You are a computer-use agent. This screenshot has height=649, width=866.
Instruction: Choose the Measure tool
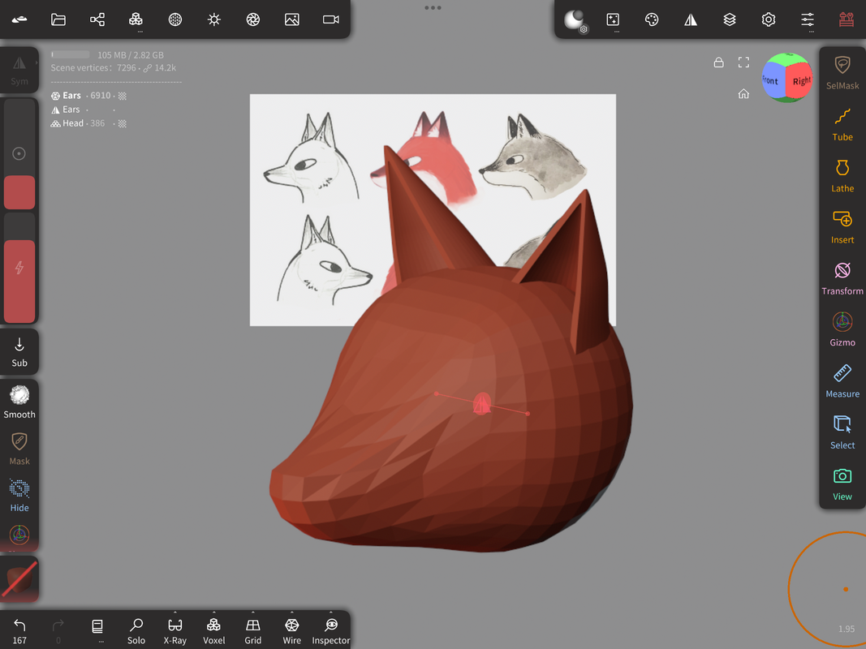(x=842, y=381)
